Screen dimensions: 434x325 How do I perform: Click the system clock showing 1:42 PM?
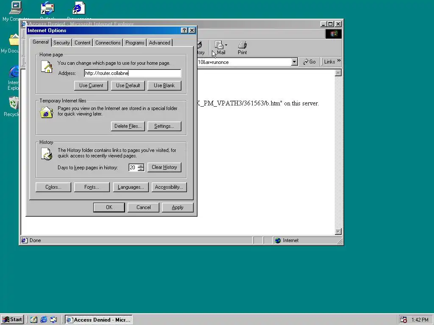420,320
